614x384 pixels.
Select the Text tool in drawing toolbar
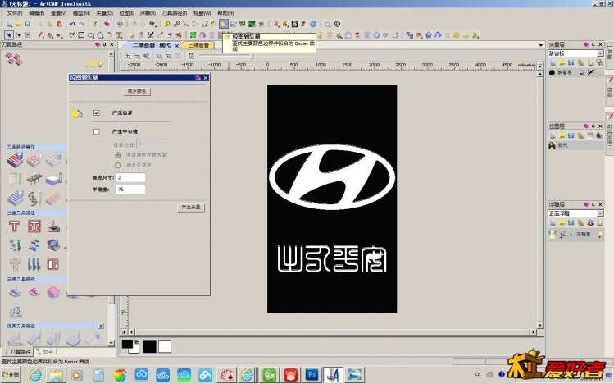coord(119,35)
